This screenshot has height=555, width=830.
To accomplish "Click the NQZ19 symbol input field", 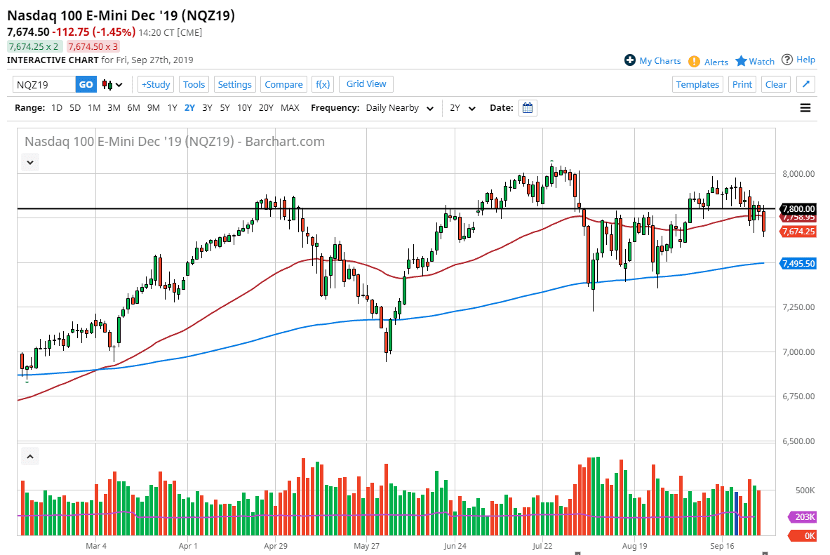I will click(x=42, y=84).
